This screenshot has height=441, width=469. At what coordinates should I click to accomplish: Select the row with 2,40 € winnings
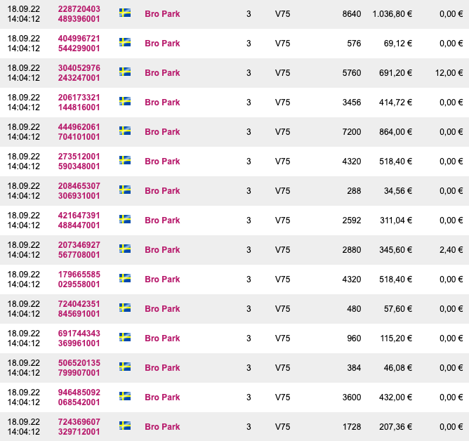tap(234, 250)
